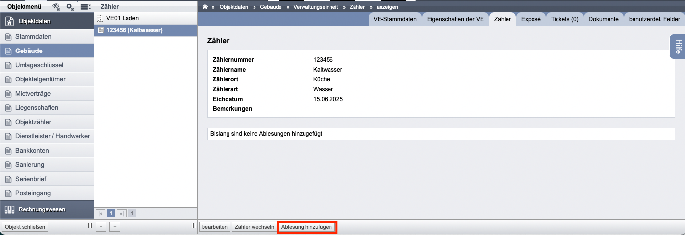Toggle the crossed-eye visibility icon beside Objektmenü

point(56,7)
